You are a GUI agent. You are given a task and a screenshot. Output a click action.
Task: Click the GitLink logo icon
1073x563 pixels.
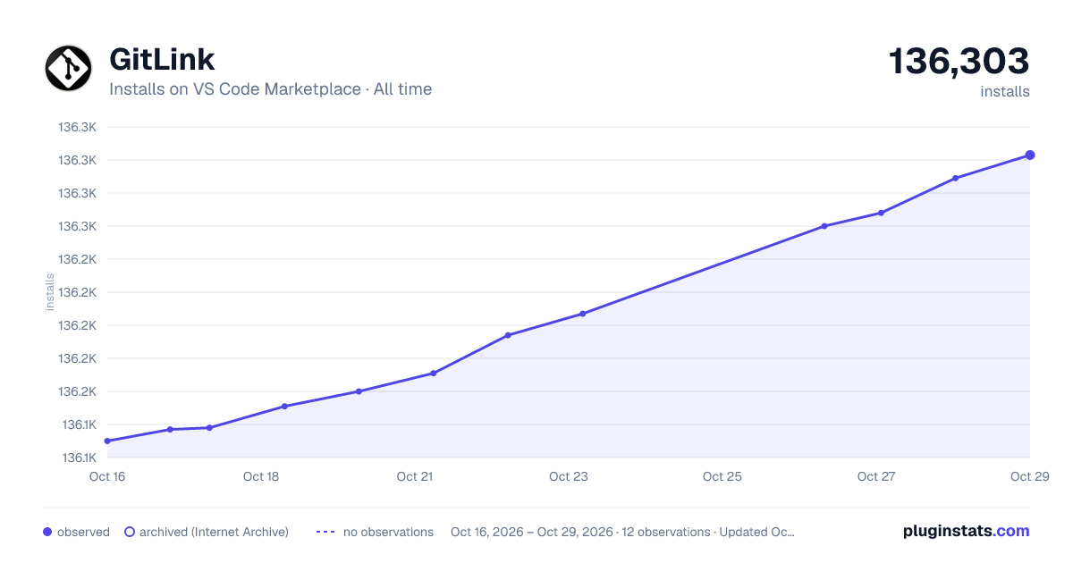click(68, 68)
